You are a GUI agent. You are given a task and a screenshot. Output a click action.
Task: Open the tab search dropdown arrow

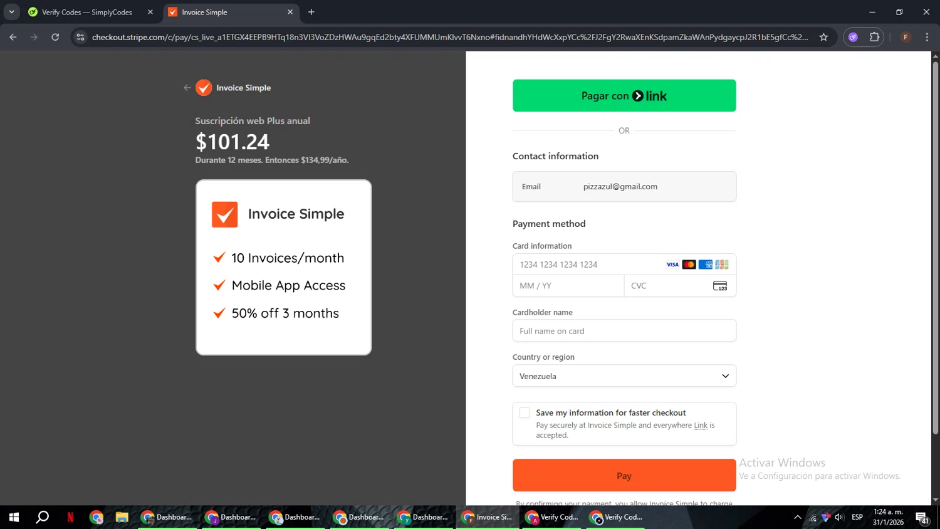coord(11,12)
